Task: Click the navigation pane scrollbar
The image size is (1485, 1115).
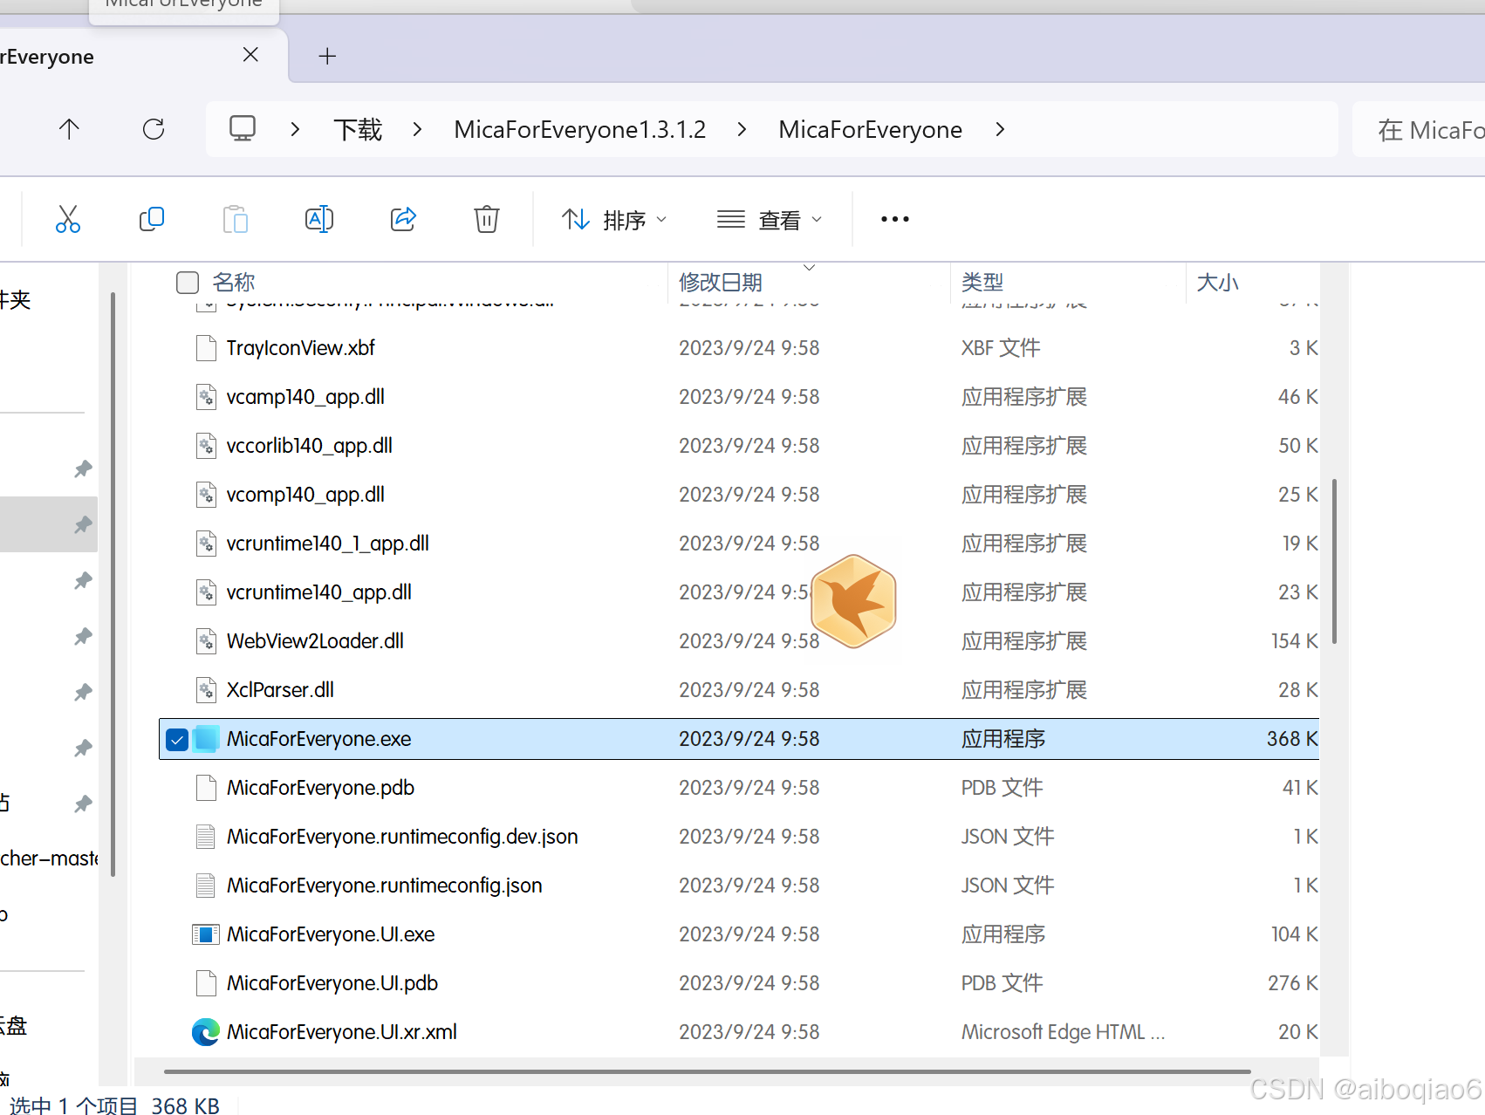Action: (113, 585)
